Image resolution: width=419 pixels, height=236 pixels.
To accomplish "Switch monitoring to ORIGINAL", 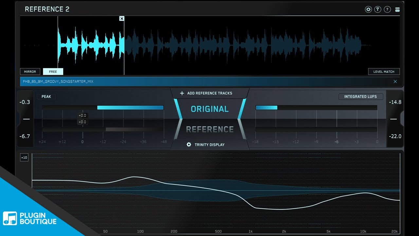I will (x=210, y=109).
